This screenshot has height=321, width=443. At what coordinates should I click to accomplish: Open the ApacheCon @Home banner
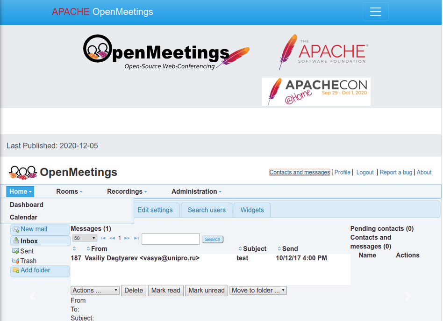coord(316,92)
